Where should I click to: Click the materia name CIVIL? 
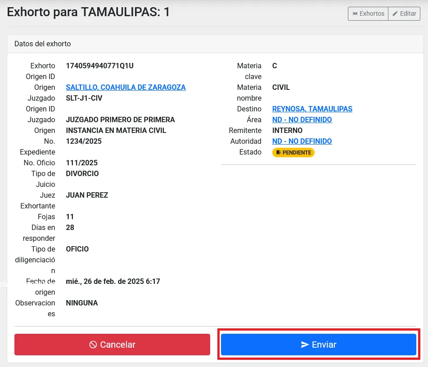[x=281, y=87]
